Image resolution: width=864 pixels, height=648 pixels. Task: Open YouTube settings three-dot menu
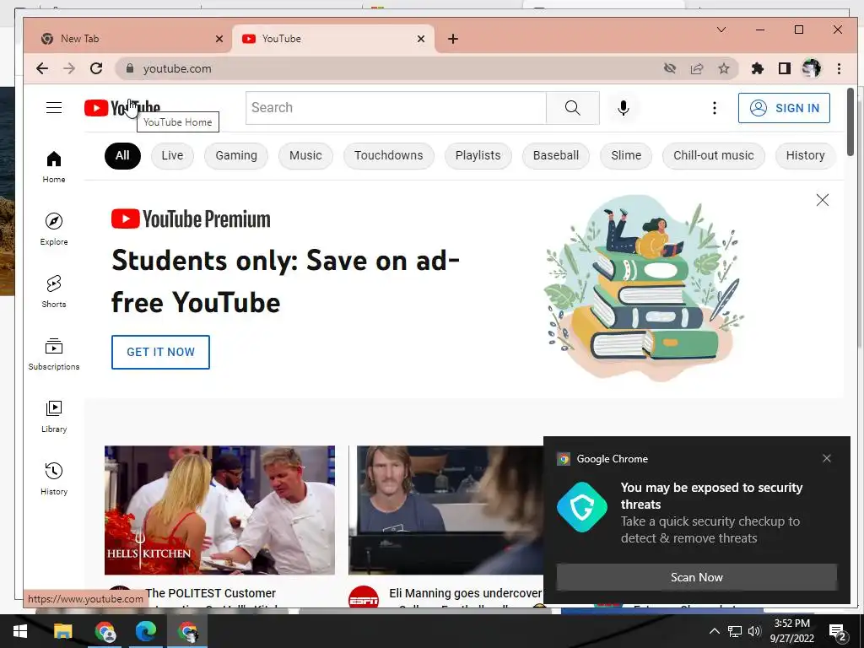point(714,107)
